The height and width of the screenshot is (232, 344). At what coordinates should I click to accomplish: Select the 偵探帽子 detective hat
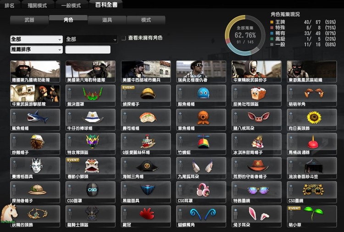click(146, 96)
